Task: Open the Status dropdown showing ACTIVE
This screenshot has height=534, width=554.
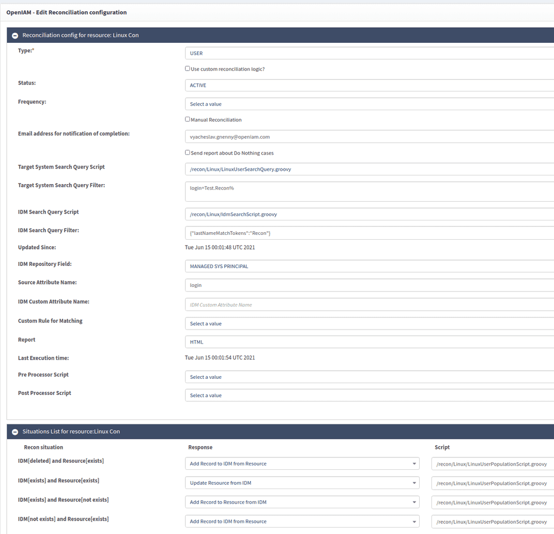Action: [x=369, y=86]
